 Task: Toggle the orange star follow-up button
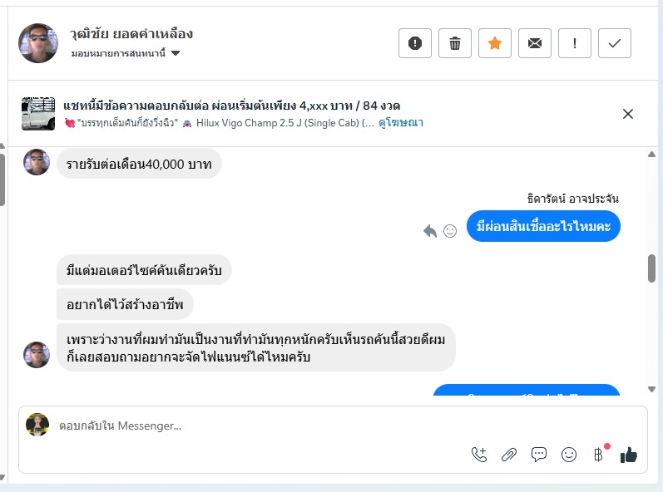click(495, 43)
